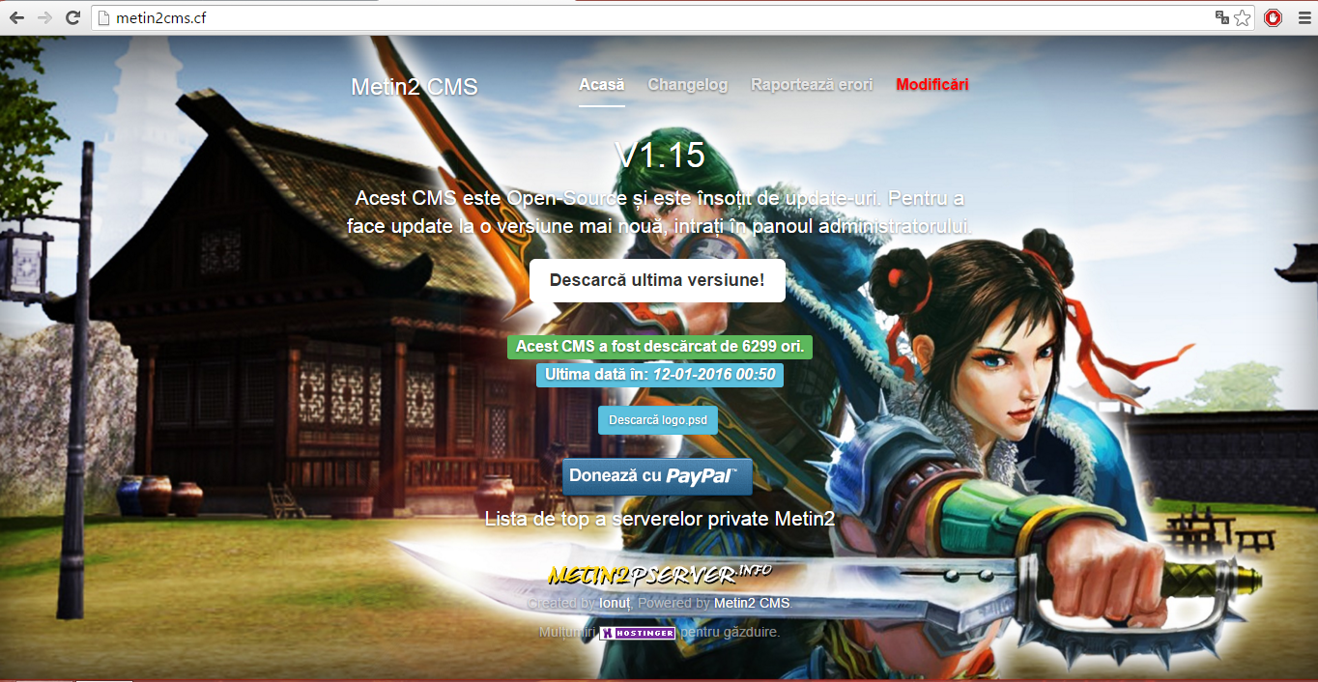1318x682 pixels.
Task: Click the V1.15 version heading
Action: pyautogui.click(x=660, y=156)
